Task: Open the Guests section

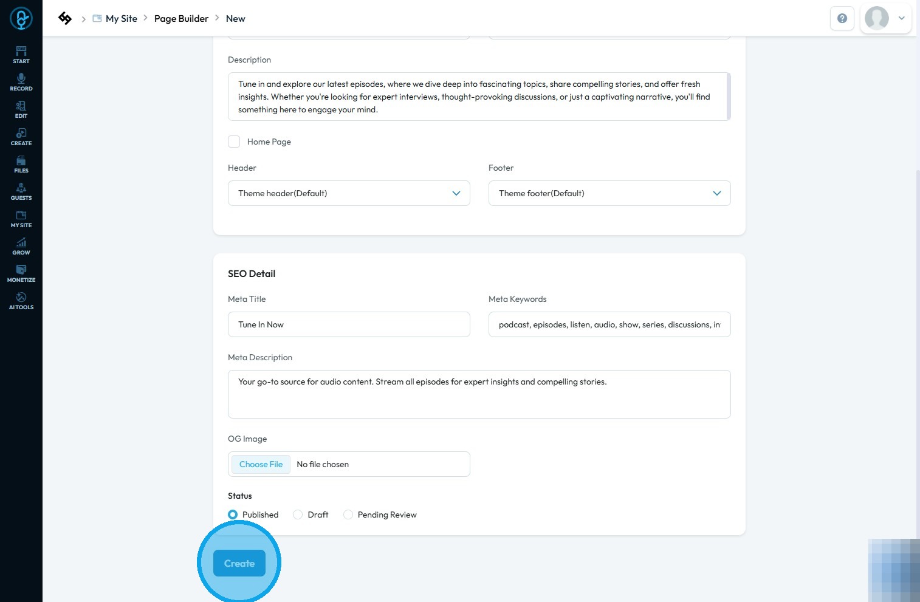Action: click(21, 191)
